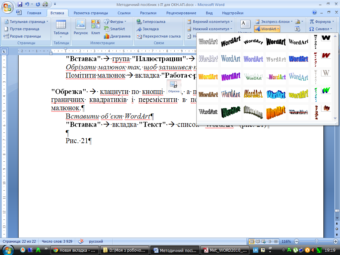Click the first line indent marker on the ruler

(x=65, y=50)
